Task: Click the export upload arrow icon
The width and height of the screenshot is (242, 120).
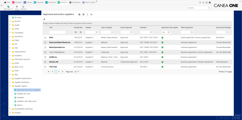Action: 87,14
